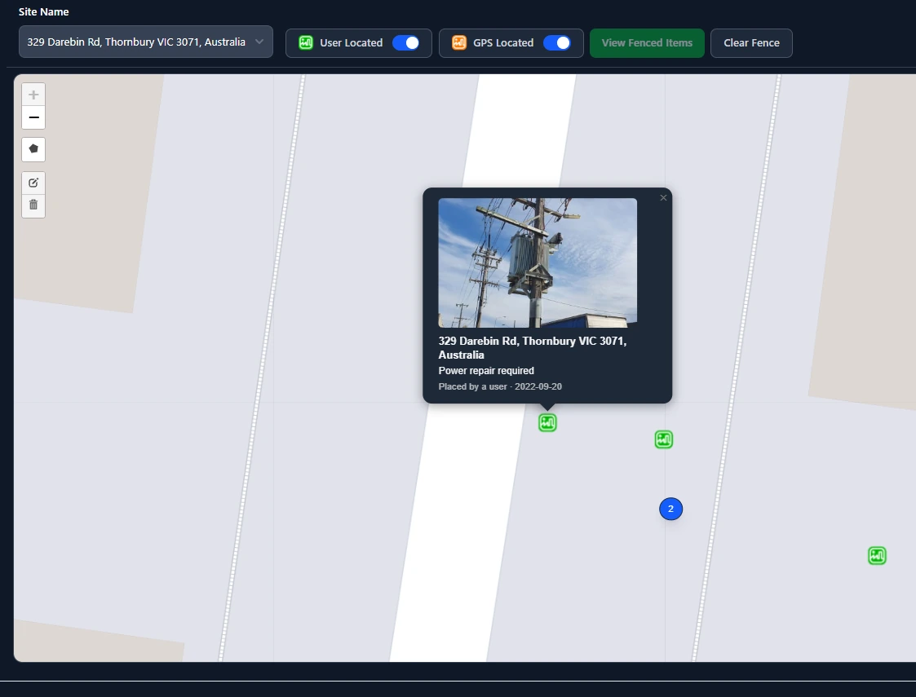916x697 pixels.
Task: Zoom out of the map
Action: point(33,117)
